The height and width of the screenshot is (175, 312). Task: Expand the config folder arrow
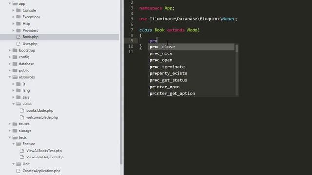point(10,57)
